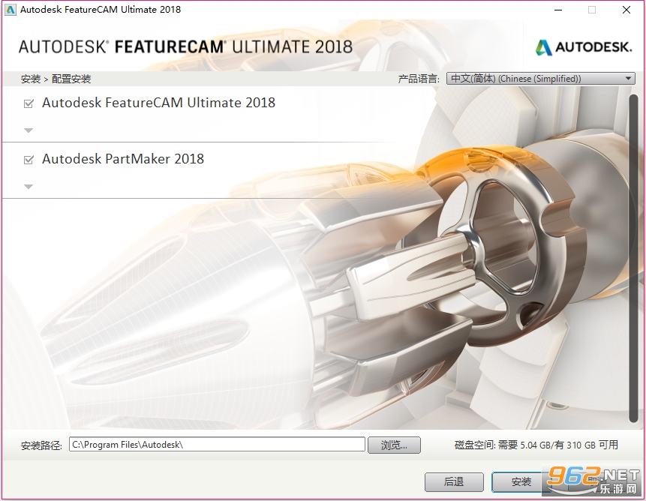Click the 安装 > 配置安装 breadcrumb text
Image resolution: width=646 pixels, height=501 pixels.
pos(56,79)
